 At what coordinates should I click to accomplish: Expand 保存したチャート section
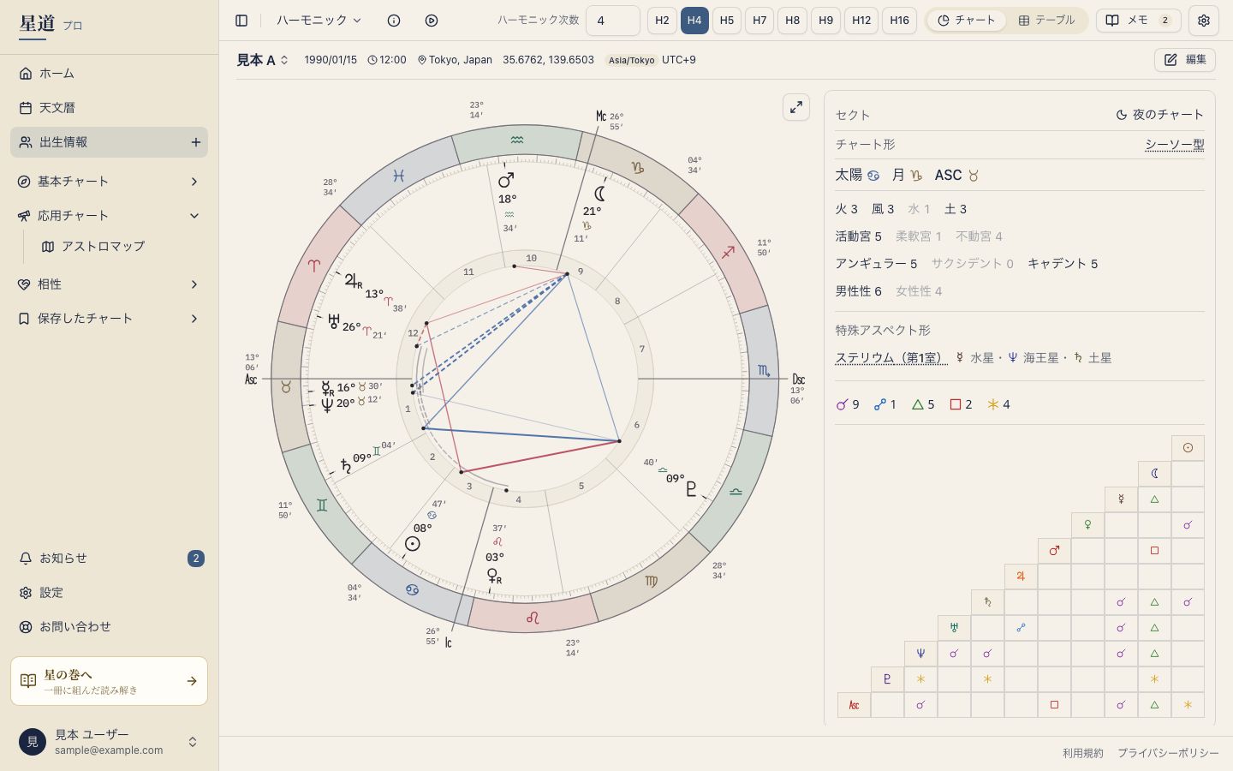(110, 319)
